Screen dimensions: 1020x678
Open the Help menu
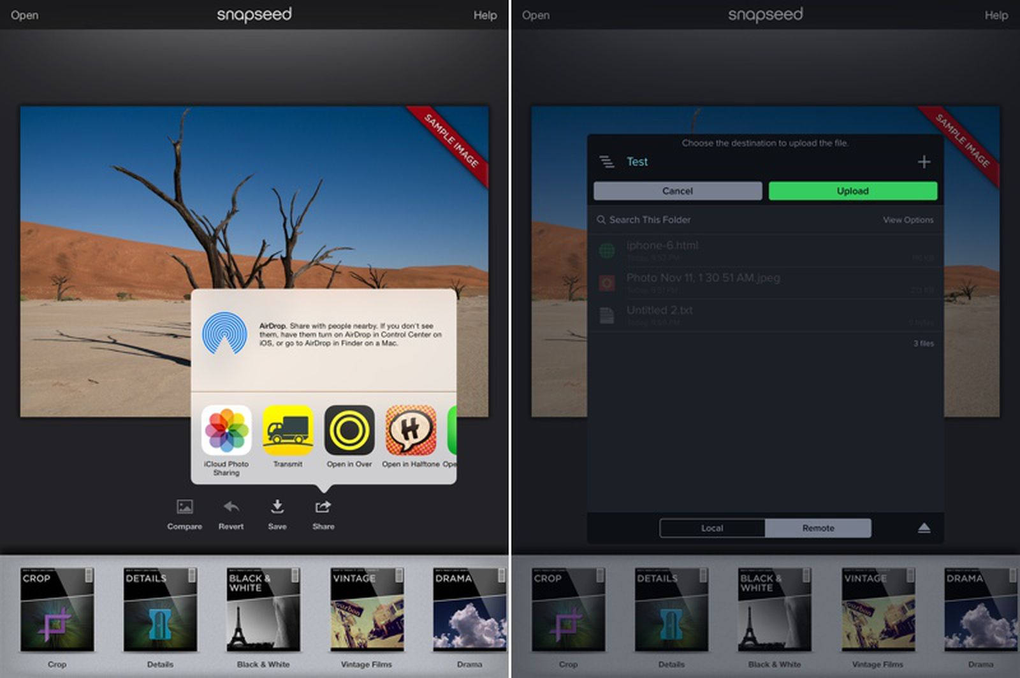pyautogui.click(x=485, y=15)
